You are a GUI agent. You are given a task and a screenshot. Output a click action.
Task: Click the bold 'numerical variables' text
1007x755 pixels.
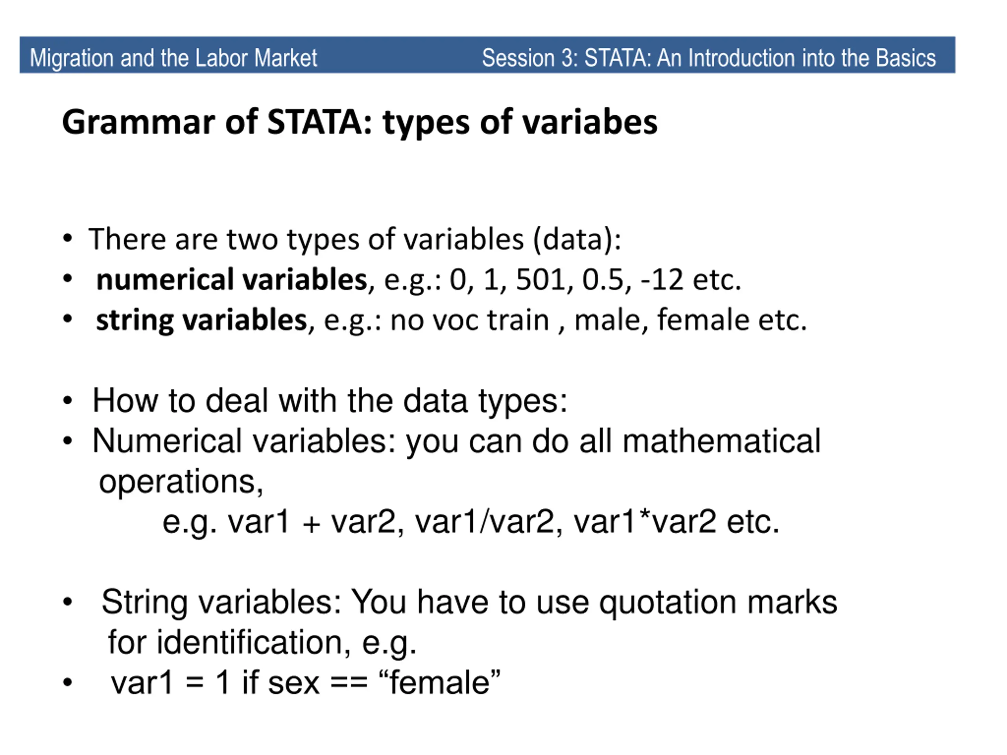[x=231, y=279]
